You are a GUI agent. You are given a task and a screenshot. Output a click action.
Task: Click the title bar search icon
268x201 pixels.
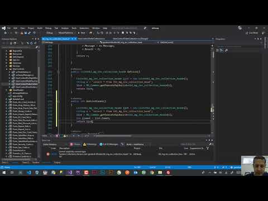(145, 28)
